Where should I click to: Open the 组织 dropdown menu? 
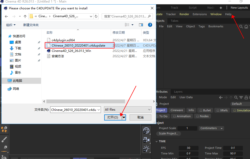[x=11, y=25]
